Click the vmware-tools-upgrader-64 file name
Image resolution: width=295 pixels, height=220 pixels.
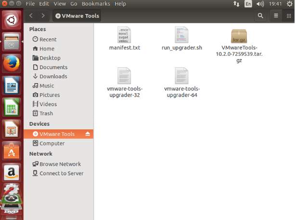(182, 92)
